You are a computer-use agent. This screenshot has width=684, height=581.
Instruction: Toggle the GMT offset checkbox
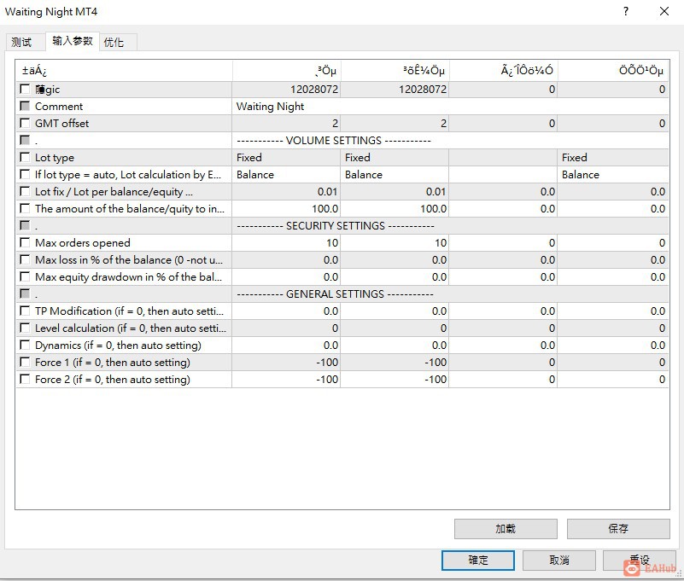25,123
